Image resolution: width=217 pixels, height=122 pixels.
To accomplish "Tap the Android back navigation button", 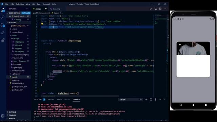I will 181,105.
